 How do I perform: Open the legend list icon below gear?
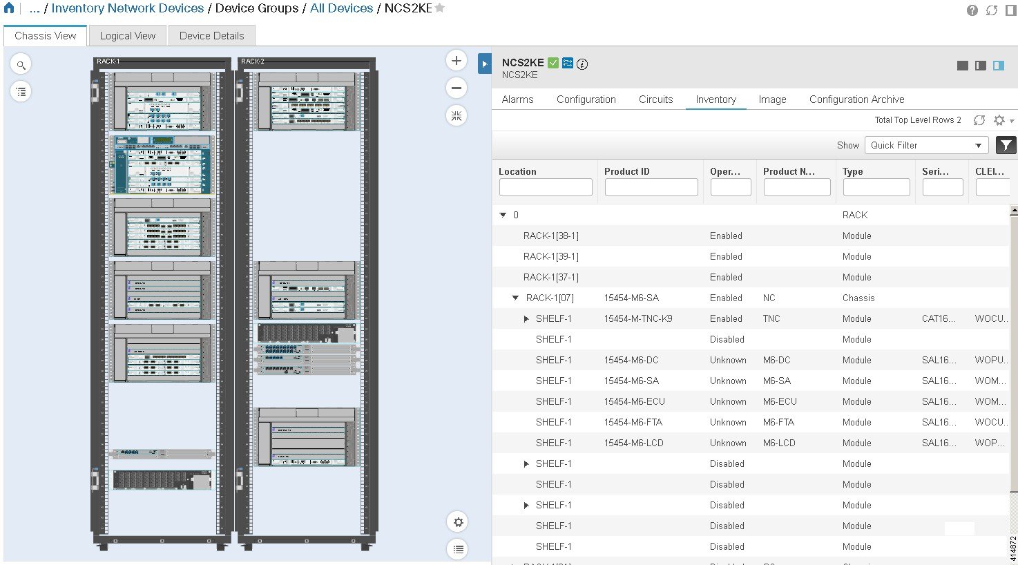pyautogui.click(x=458, y=549)
